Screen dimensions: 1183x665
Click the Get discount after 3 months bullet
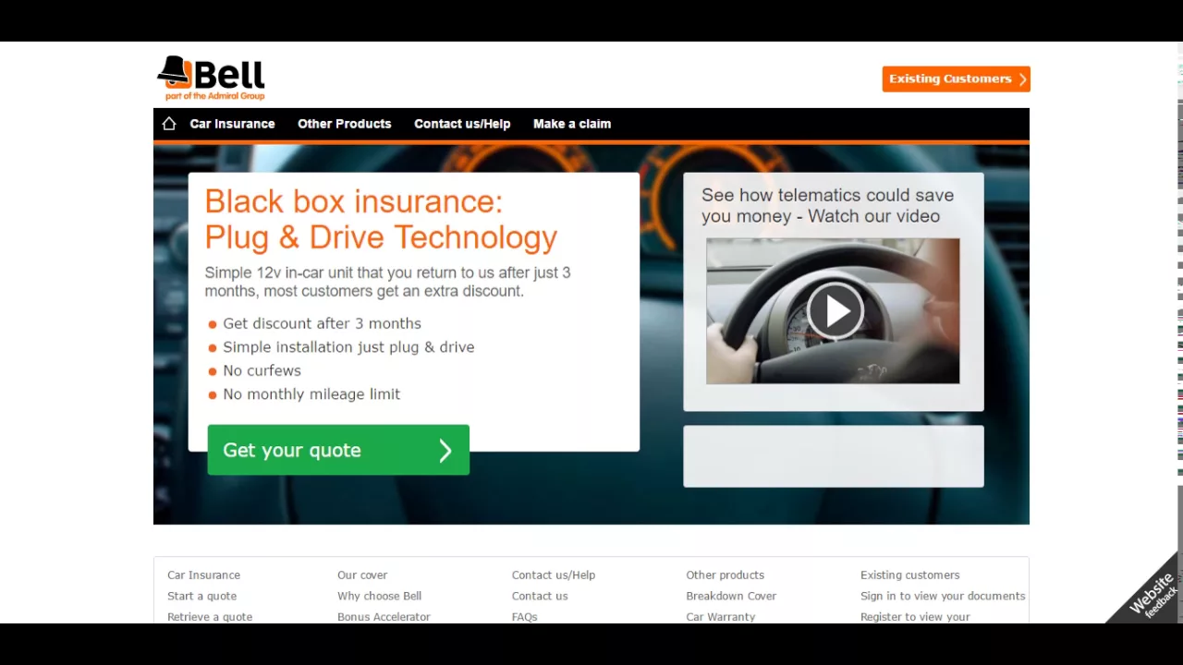(x=322, y=323)
